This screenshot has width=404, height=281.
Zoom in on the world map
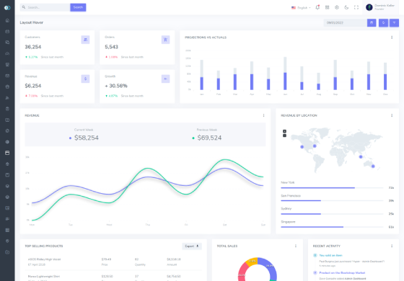coord(284,131)
